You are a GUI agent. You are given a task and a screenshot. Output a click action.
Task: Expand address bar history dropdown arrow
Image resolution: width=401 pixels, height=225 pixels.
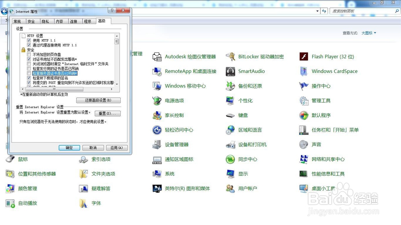(x=317, y=11)
